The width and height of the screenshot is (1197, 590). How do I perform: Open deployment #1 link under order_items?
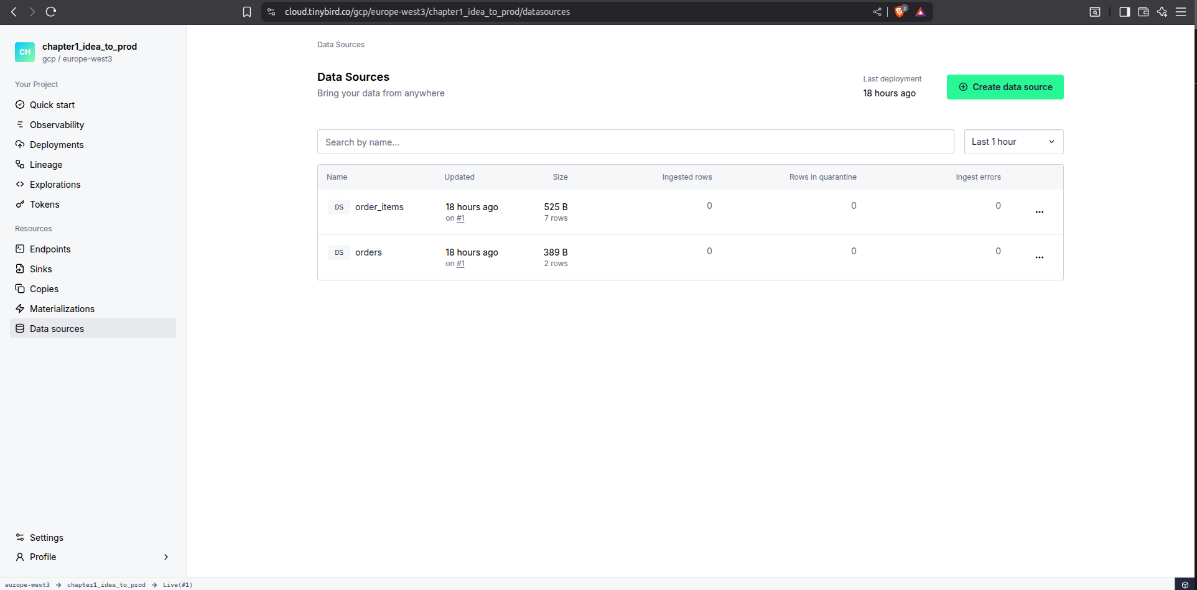[460, 218]
